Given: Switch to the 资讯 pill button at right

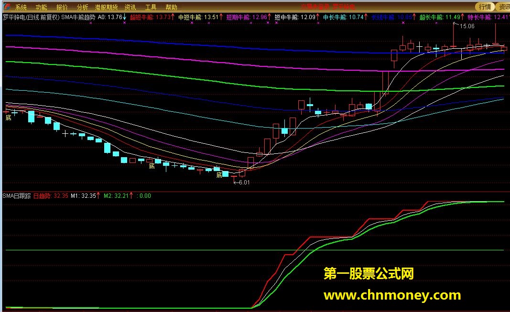Looking at the screenshot, I should coord(503,7).
